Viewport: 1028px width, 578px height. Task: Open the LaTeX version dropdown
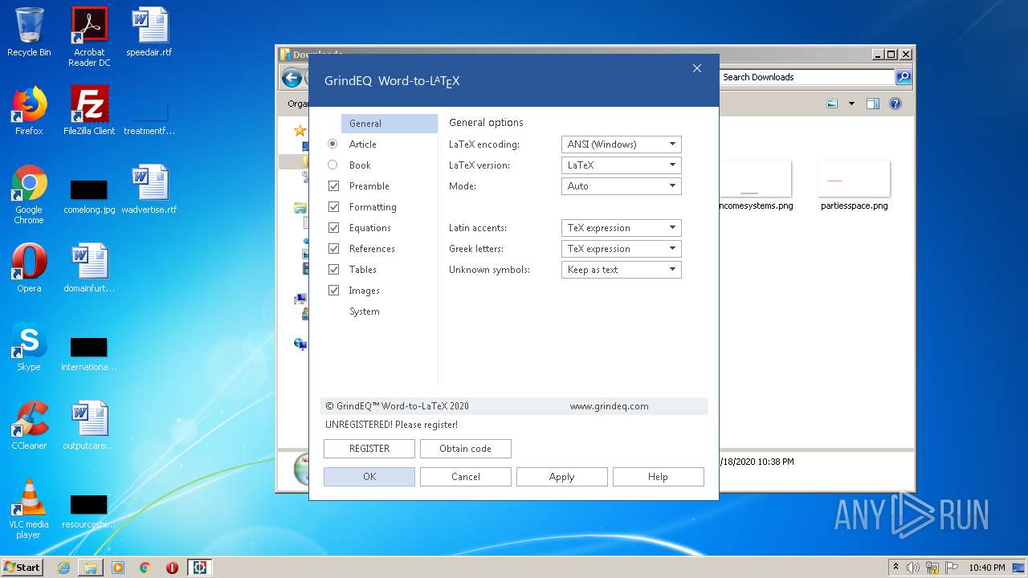point(621,165)
